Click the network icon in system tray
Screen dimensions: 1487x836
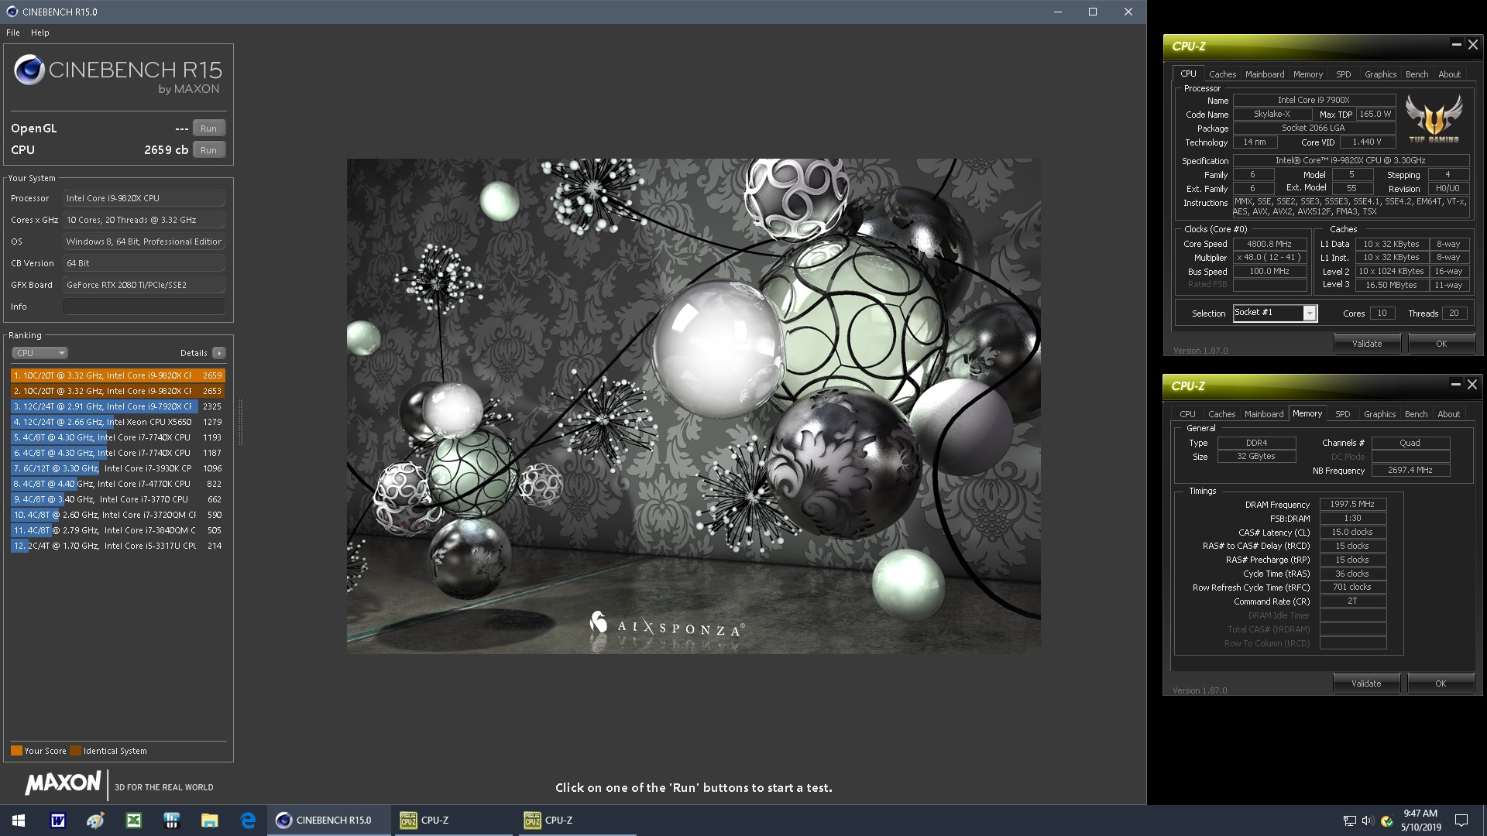pos(1349,821)
